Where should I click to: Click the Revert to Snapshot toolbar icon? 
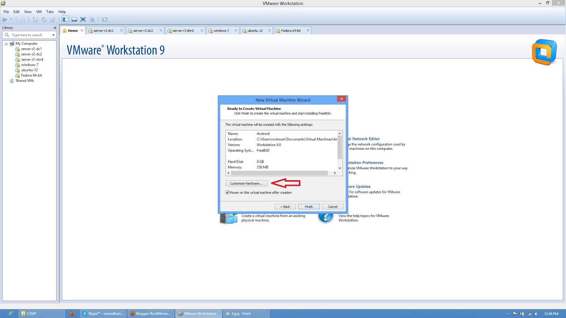click(x=44, y=19)
